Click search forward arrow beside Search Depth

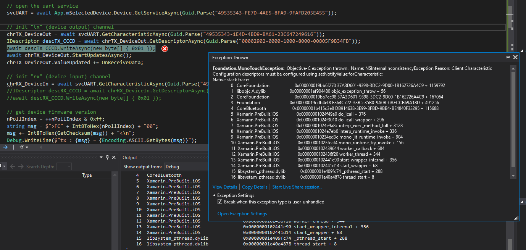tap(21, 166)
